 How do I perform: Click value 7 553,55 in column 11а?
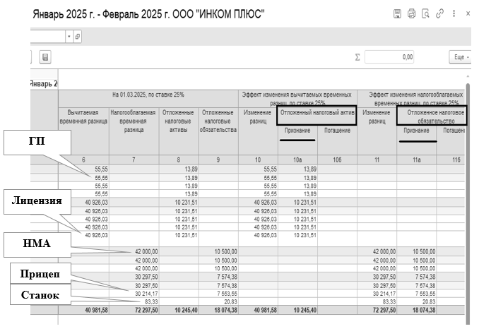425,294
